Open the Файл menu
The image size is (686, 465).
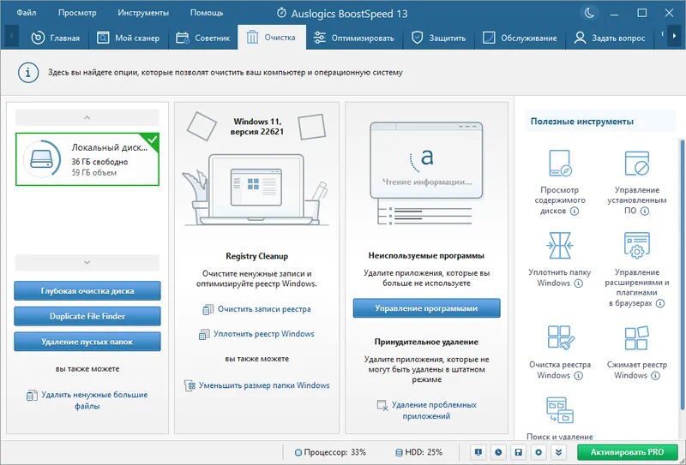pyautogui.click(x=27, y=13)
